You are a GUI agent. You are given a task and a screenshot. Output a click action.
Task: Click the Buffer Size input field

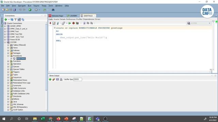click(x=78, y=79)
